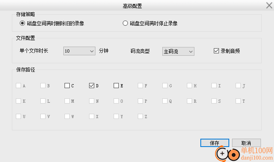Click disabled drive N checkbox
Image resolution: width=274 pixels, height=162 pixels.
point(91,101)
